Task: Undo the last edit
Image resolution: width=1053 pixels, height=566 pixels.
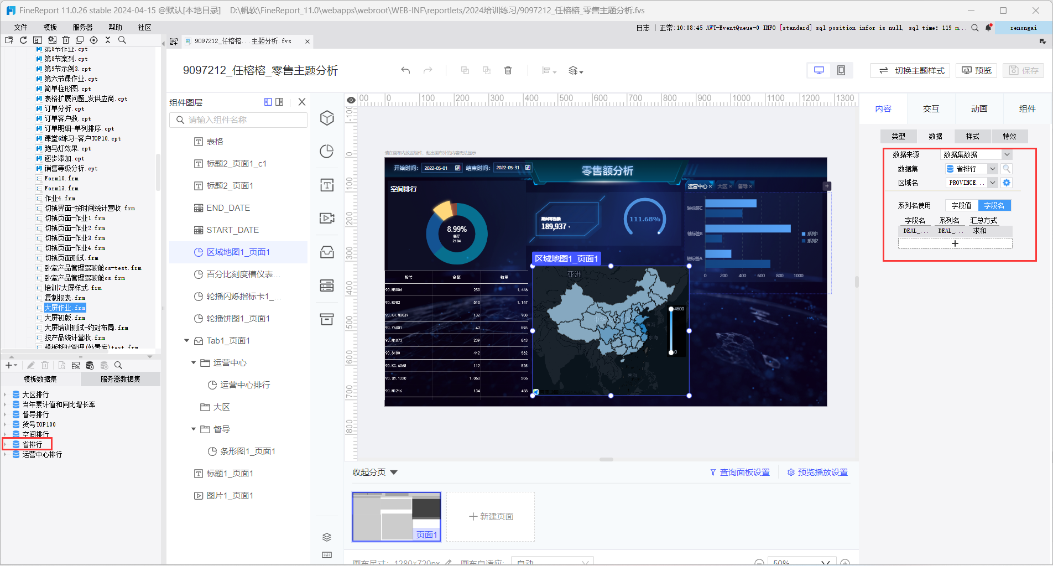Action: pos(405,70)
